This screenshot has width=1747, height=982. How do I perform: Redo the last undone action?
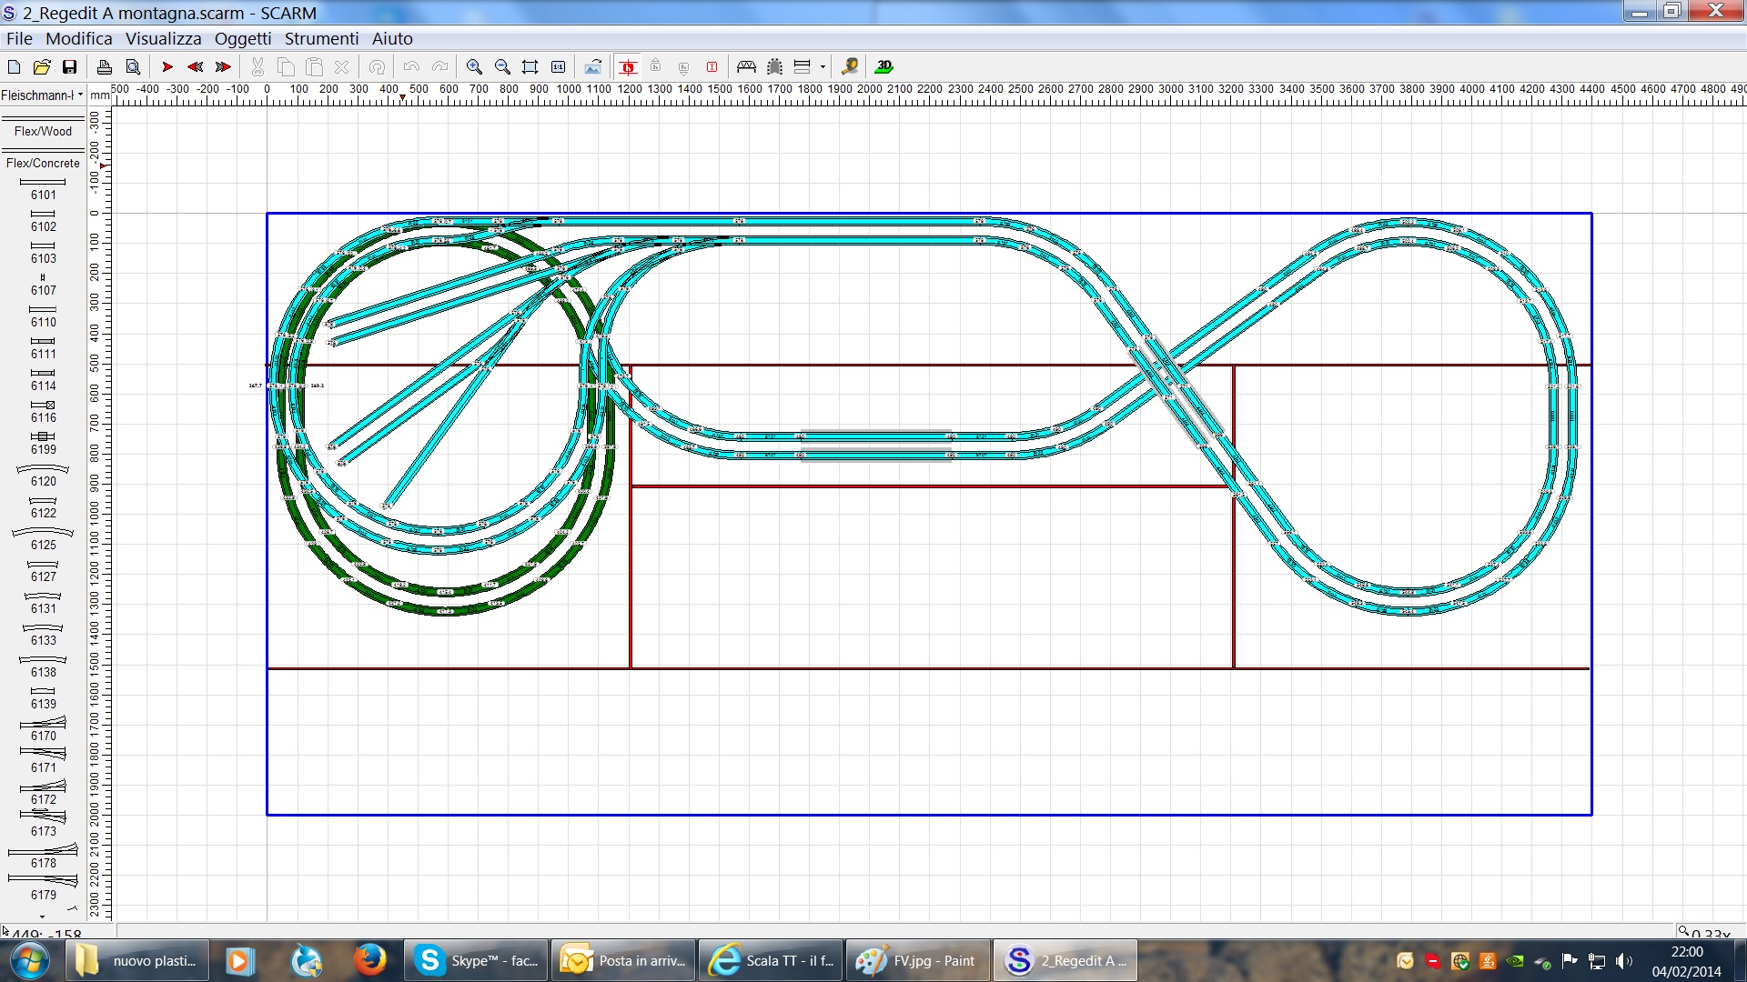pyautogui.click(x=439, y=67)
